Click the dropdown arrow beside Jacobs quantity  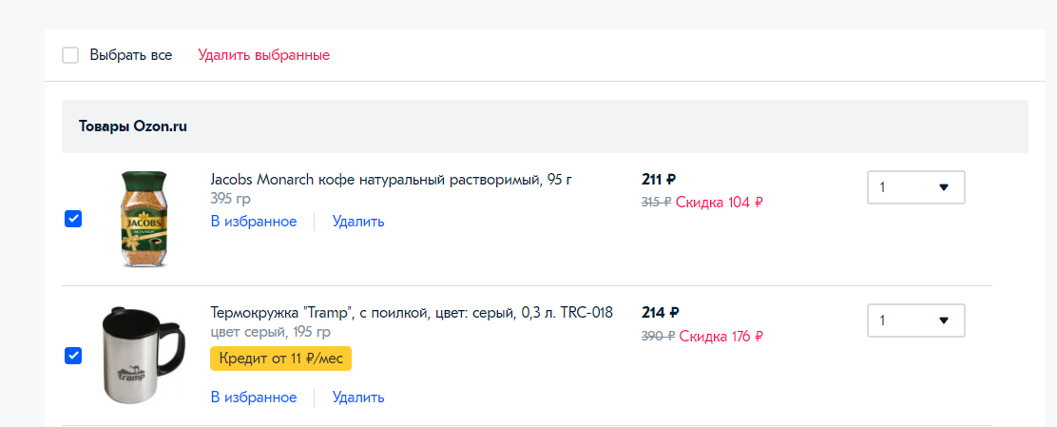click(943, 187)
